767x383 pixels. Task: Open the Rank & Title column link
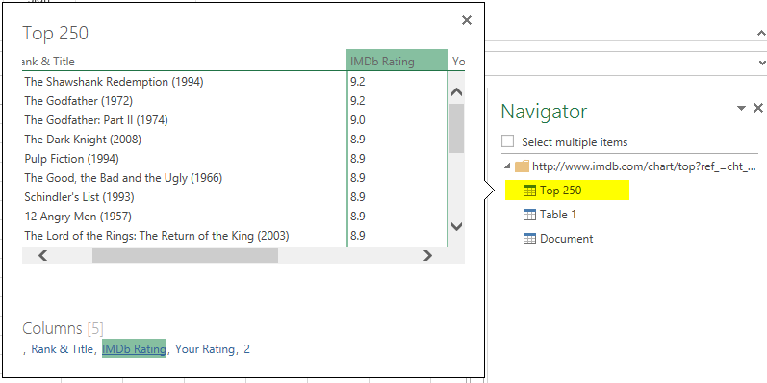tap(63, 349)
